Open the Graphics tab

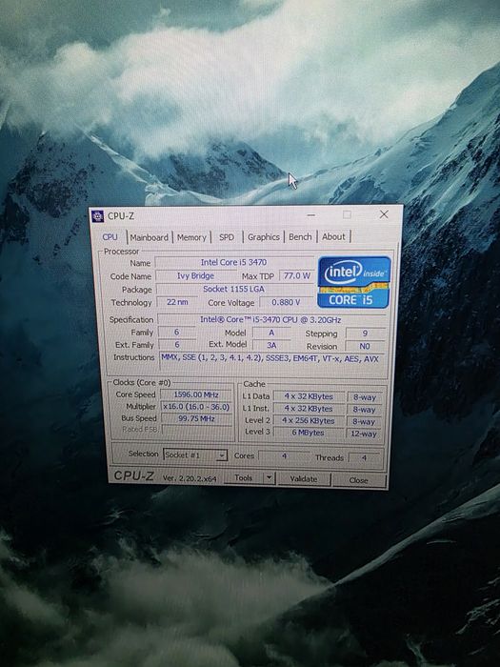click(263, 237)
